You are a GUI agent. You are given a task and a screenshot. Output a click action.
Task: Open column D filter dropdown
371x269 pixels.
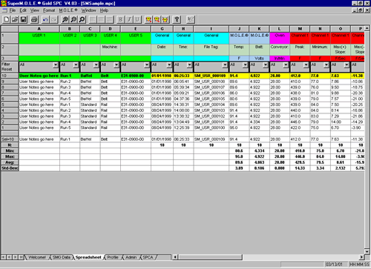[x=116, y=64]
